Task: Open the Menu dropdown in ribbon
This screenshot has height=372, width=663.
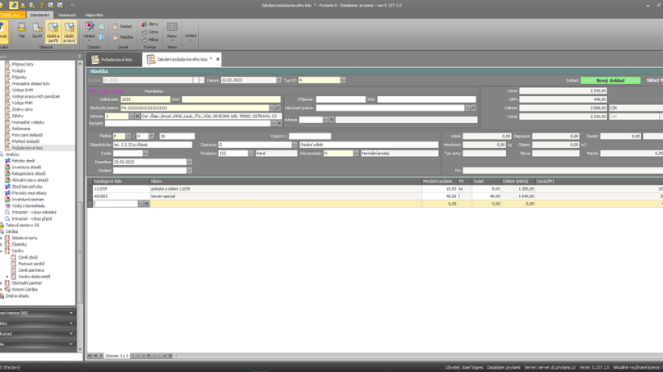Action: click(171, 32)
